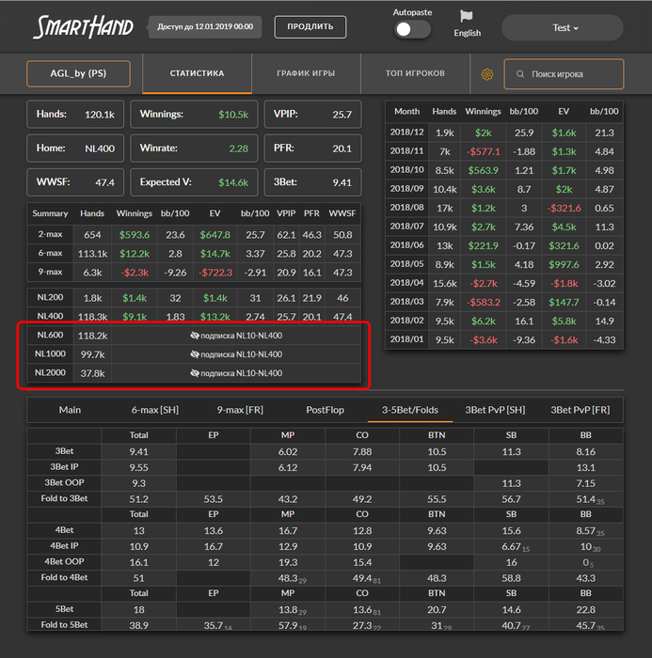The height and width of the screenshot is (658, 652).
Task: Click the -$722.3 9-max EV value
Action: coord(215,273)
